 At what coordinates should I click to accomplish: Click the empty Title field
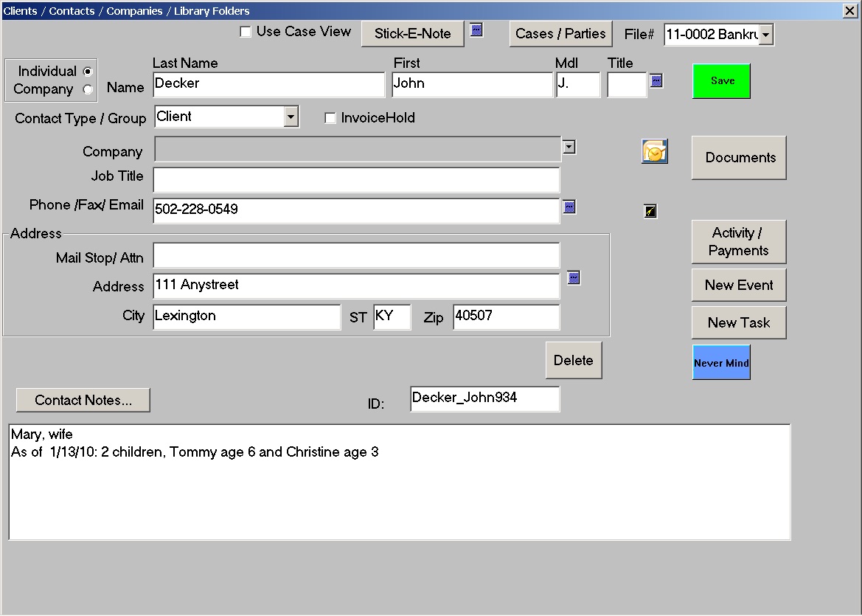click(627, 85)
